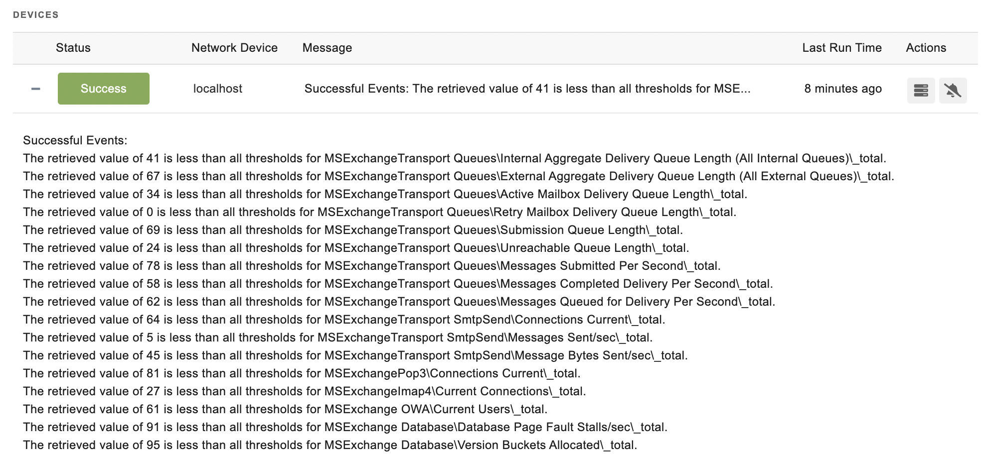Click the 8 minutes ago timestamp
987x456 pixels.
click(843, 89)
